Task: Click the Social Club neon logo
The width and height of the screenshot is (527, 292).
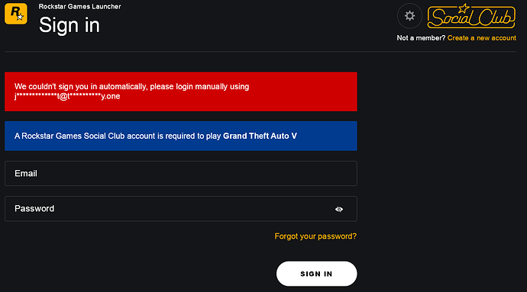Action: coord(471,16)
